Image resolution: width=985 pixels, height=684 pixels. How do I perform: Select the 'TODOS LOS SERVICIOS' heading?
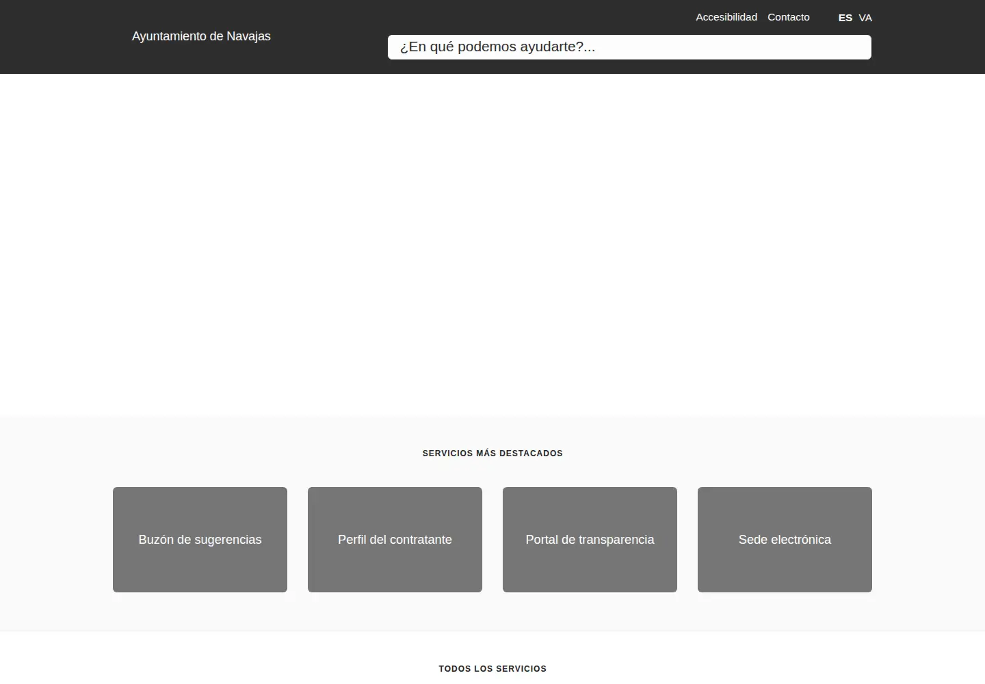point(492,669)
